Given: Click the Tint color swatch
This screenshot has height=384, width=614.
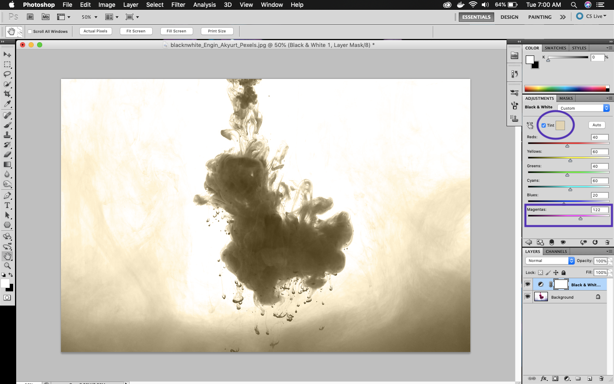Looking at the screenshot, I should coord(560,125).
